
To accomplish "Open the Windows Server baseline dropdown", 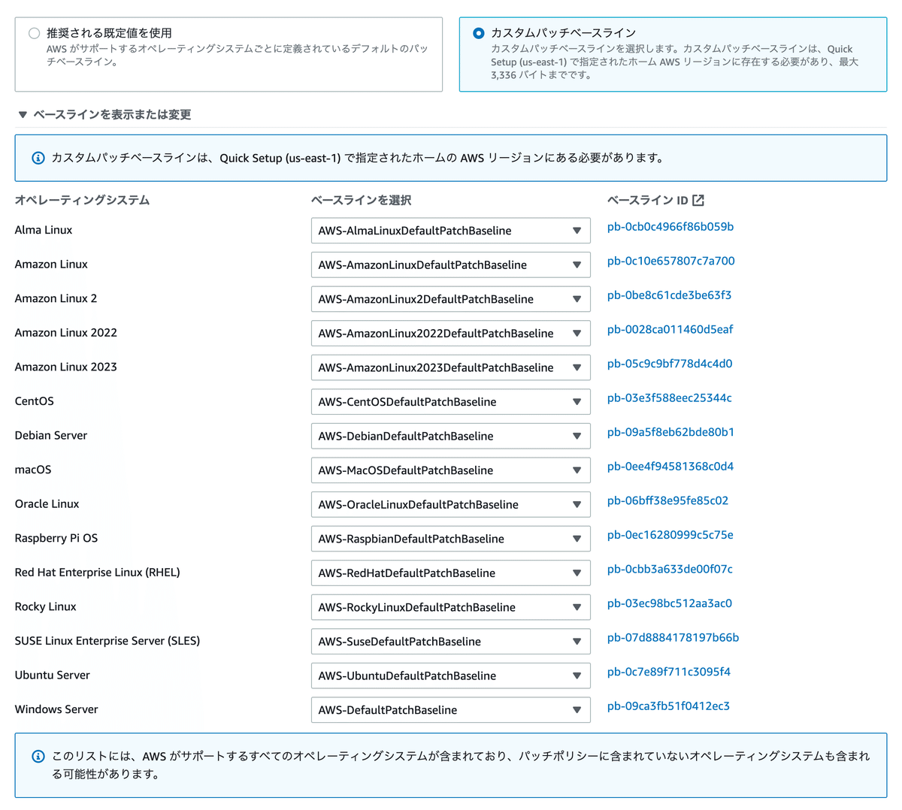I will (450, 709).
